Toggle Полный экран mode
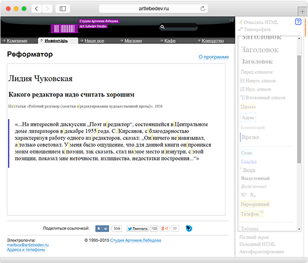 click(254, 237)
